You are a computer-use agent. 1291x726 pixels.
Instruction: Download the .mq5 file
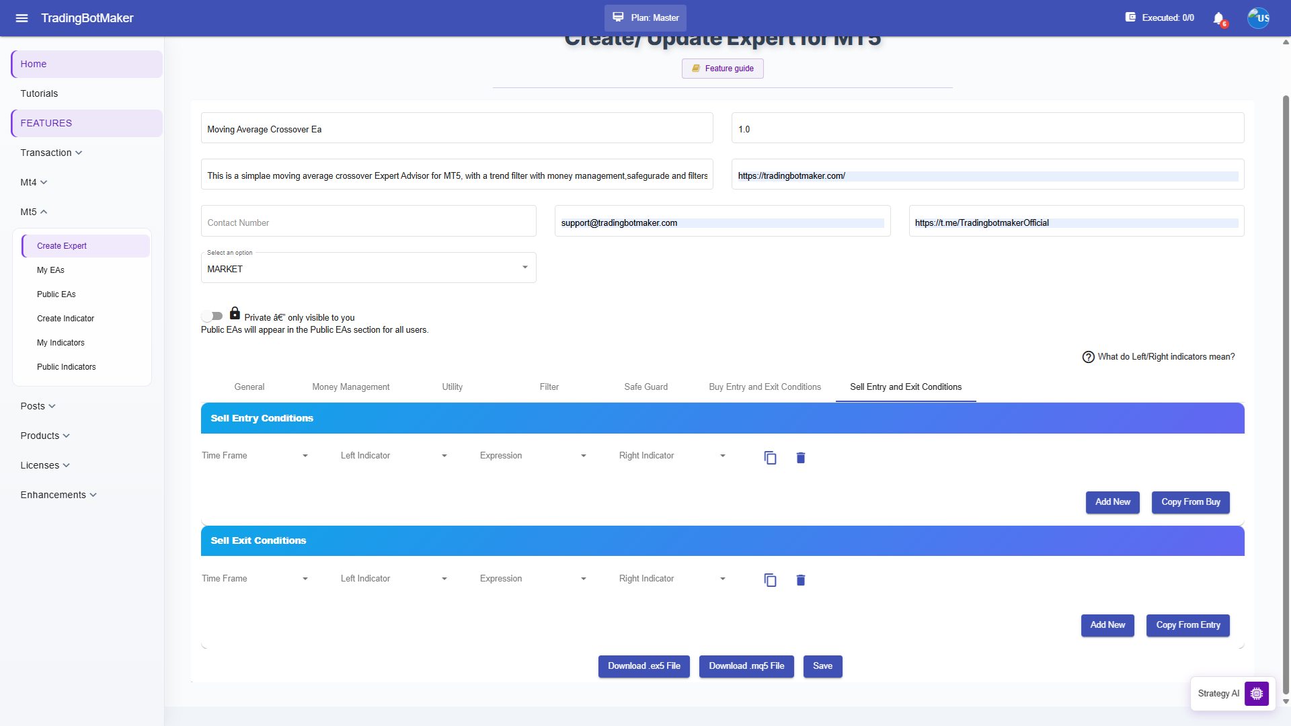746,666
